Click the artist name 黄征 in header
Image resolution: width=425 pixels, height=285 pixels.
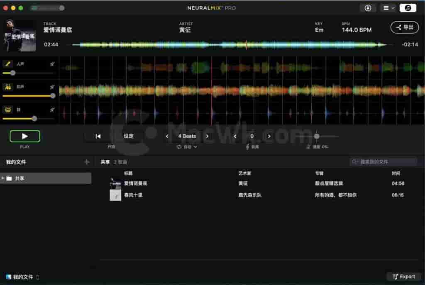coord(185,30)
